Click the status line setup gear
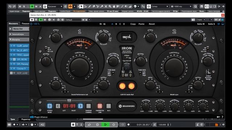Screen dimensions: 232x130 click(x=223, y=11)
